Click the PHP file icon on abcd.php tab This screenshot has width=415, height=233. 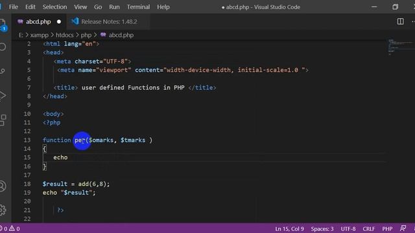[20, 21]
